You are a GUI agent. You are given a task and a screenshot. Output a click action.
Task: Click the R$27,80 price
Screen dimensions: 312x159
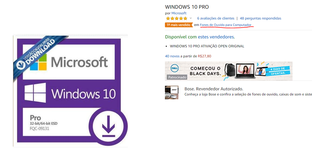[204, 56]
